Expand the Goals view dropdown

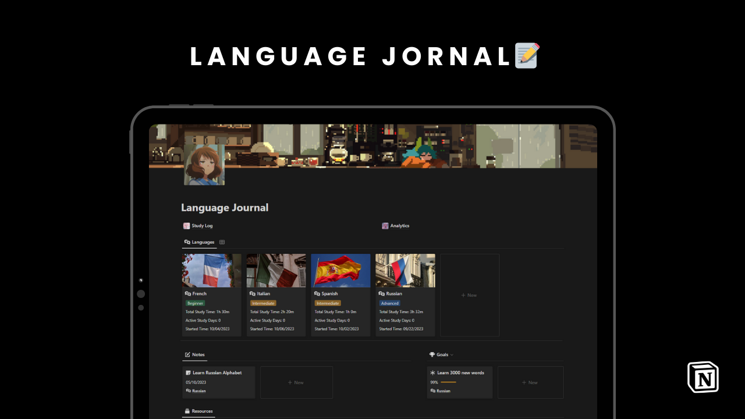452,354
